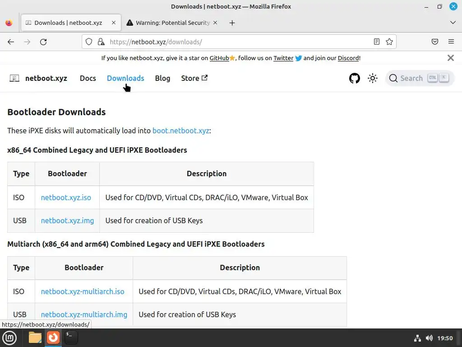Close the Warning: Potential Security tab
This screenshot has height=347, width=462.
(215, 23)
